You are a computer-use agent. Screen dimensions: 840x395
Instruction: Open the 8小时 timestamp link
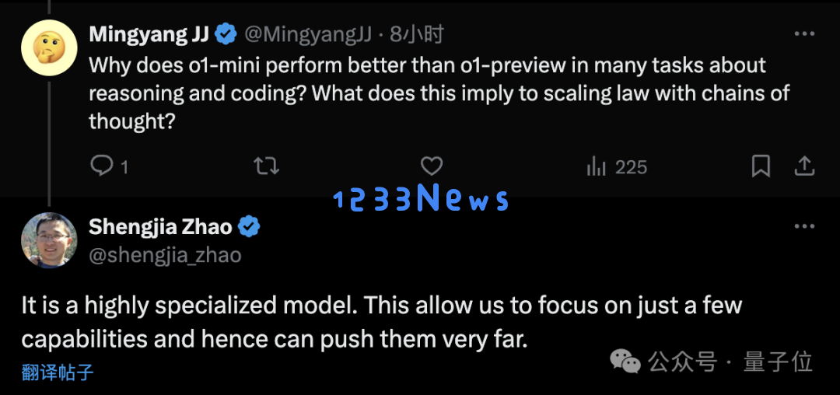click(x=417, y=35)
